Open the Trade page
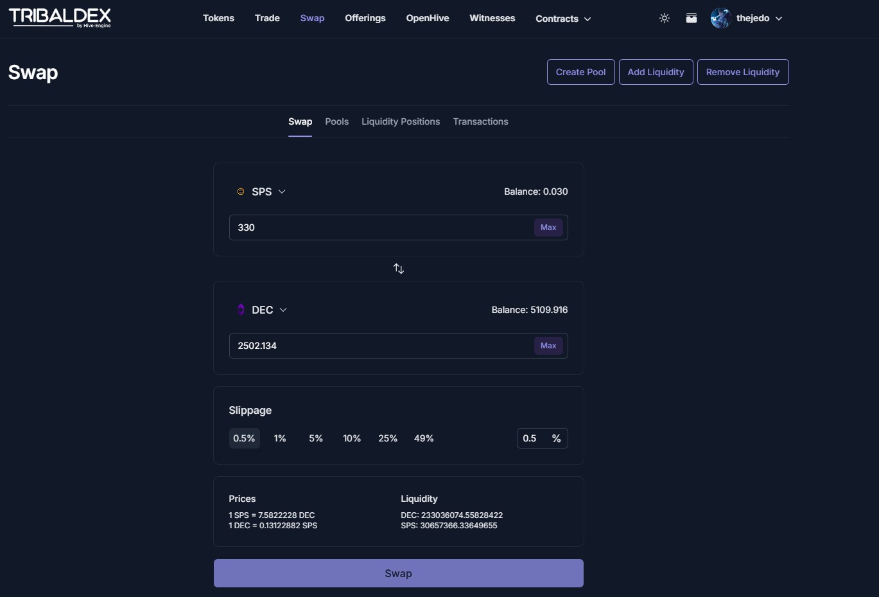 (267, 18)
